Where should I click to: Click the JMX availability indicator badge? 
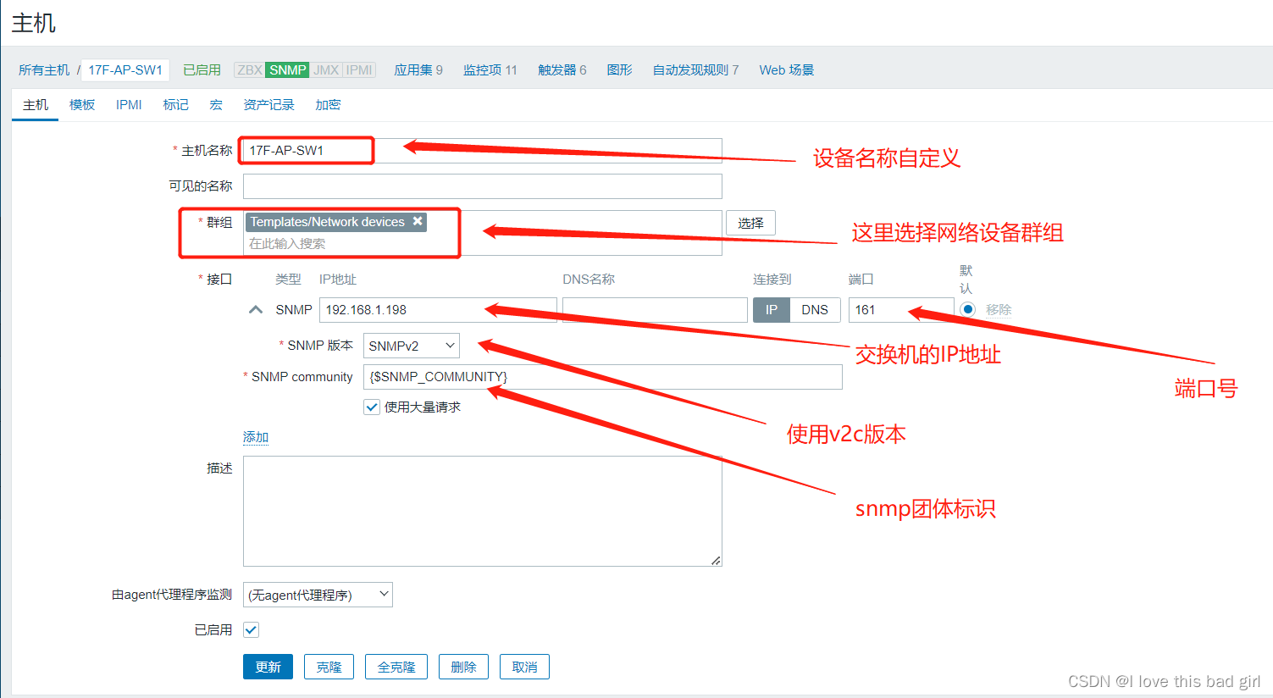(x=324, y=70)
